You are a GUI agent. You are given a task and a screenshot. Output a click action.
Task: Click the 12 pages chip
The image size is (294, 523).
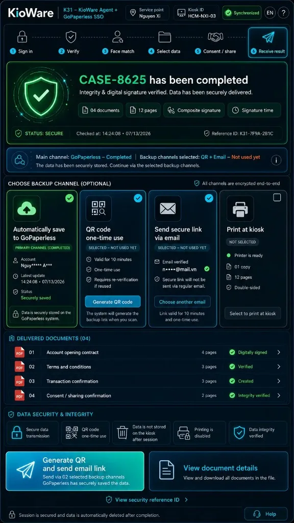click(143, 110)
